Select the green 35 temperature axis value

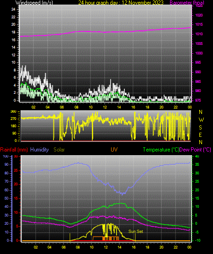(197, 165)
